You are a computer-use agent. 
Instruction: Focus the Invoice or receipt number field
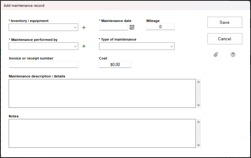click(x=43, y=64)
